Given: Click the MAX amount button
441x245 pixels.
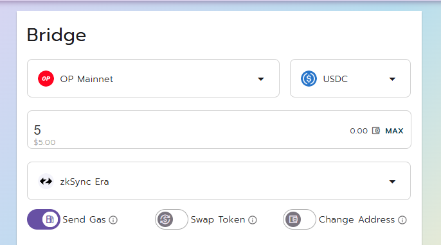Looking at the screenshot, I should coord(394,131).
